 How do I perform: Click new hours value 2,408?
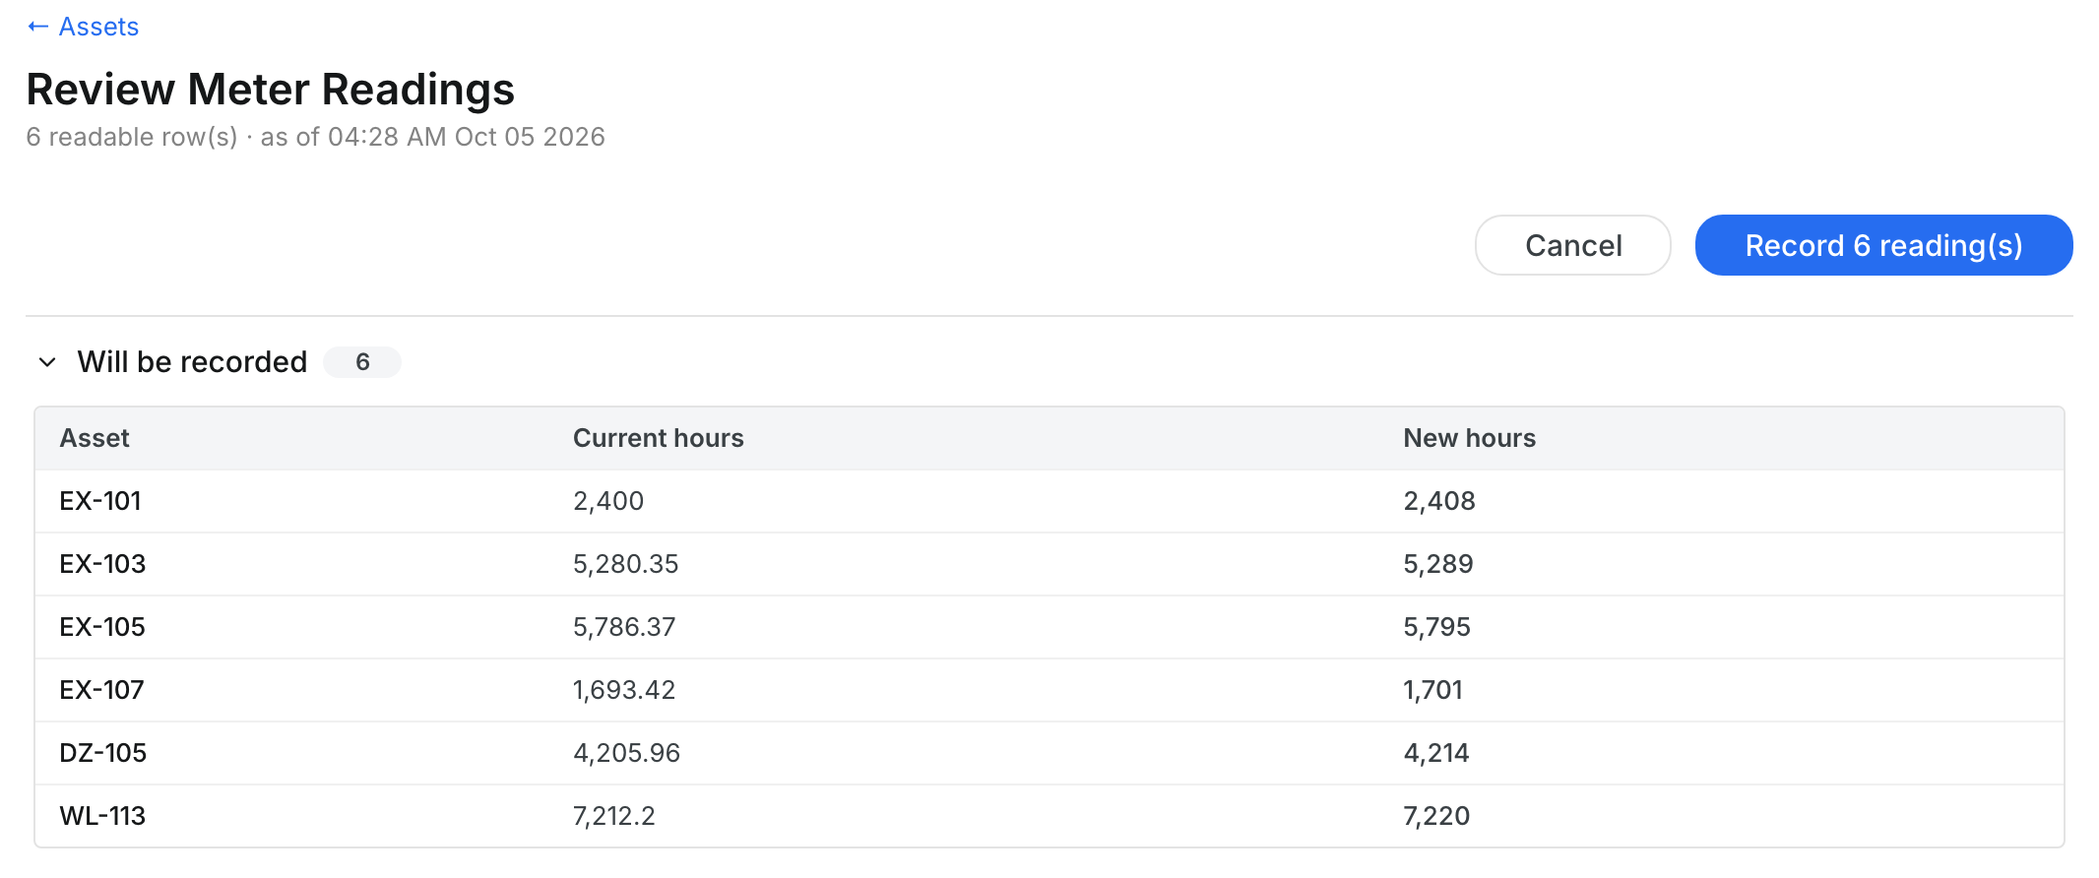coord(1439,501)
